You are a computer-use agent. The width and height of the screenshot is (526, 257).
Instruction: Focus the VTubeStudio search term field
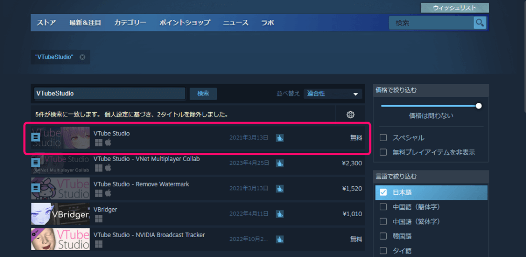point(109,94)
